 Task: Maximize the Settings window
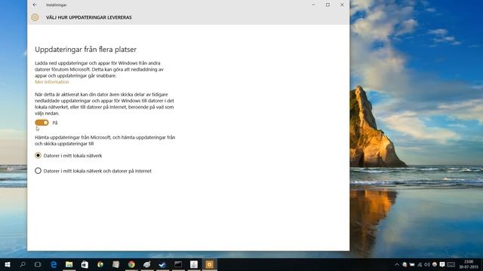328,5
